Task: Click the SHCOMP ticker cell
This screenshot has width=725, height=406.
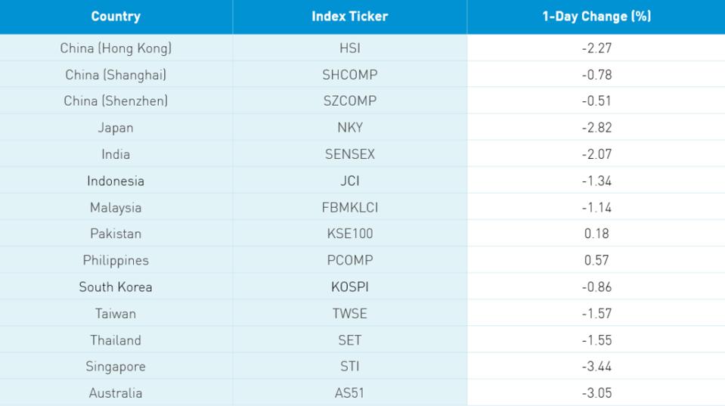Action: point(349,74)
